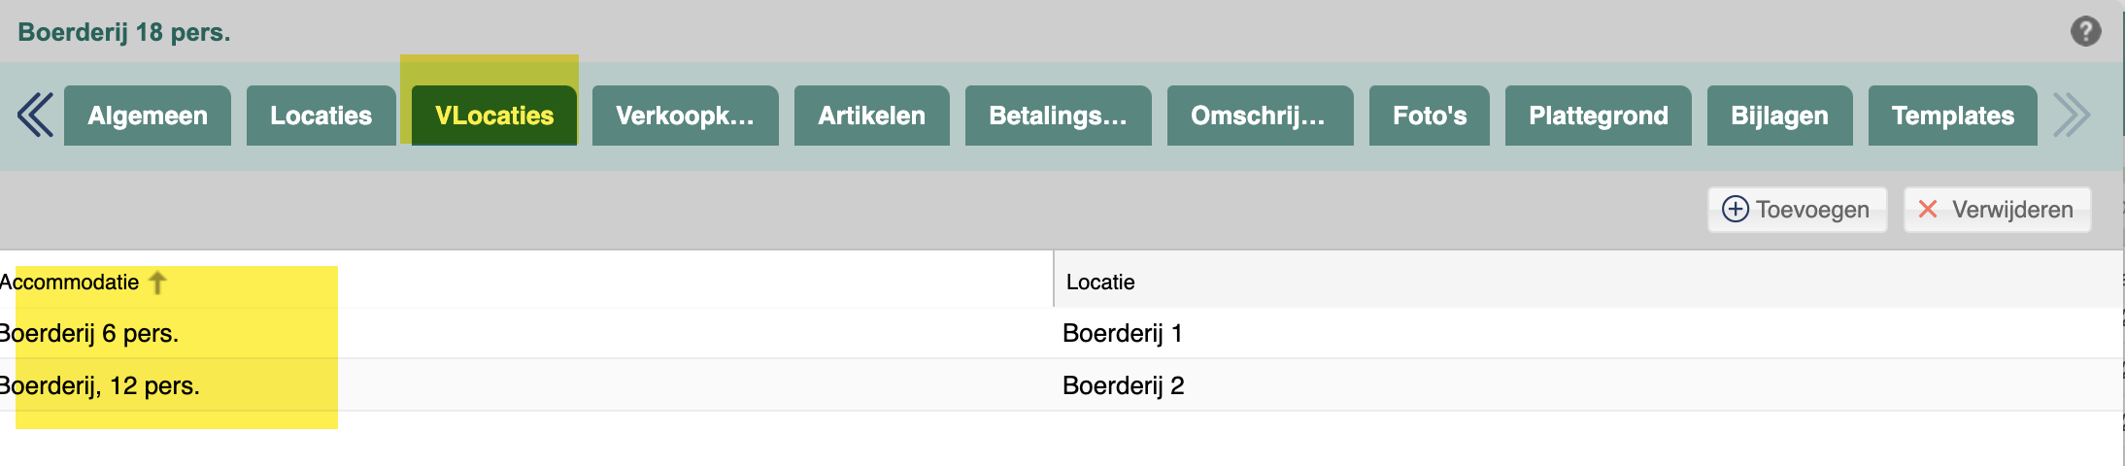Screen dimensions: 2125x466
Task: Click the red X Verwijderen icon
Action: [1928, 210]
